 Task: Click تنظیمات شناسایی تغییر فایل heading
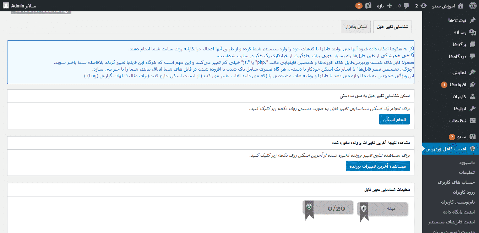tap(387, 190)
